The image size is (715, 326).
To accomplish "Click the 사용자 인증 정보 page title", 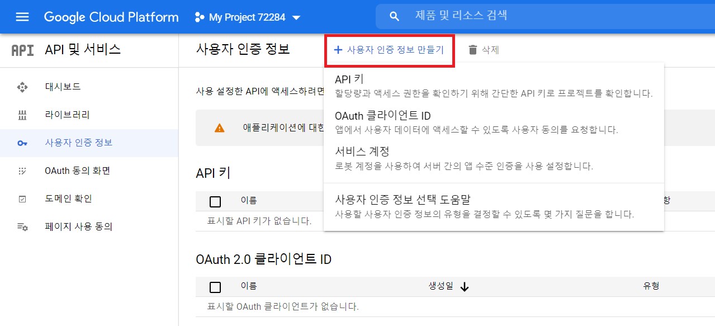I will coord(243,49).
